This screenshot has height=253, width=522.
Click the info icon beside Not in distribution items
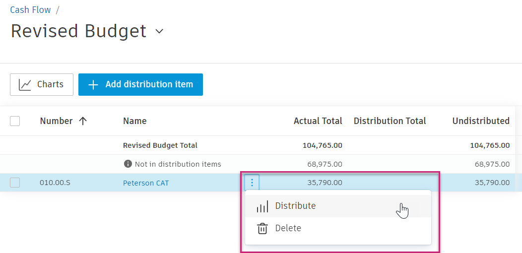(128, 164)
